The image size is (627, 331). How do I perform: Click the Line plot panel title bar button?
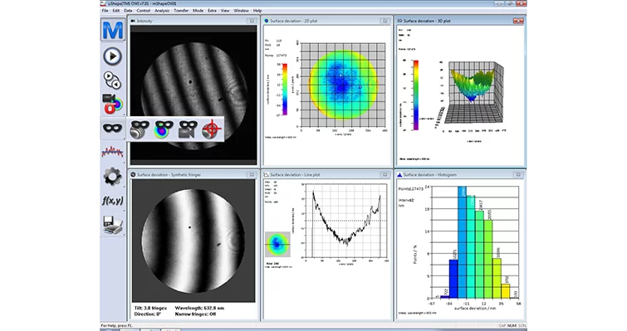point(385,174)
